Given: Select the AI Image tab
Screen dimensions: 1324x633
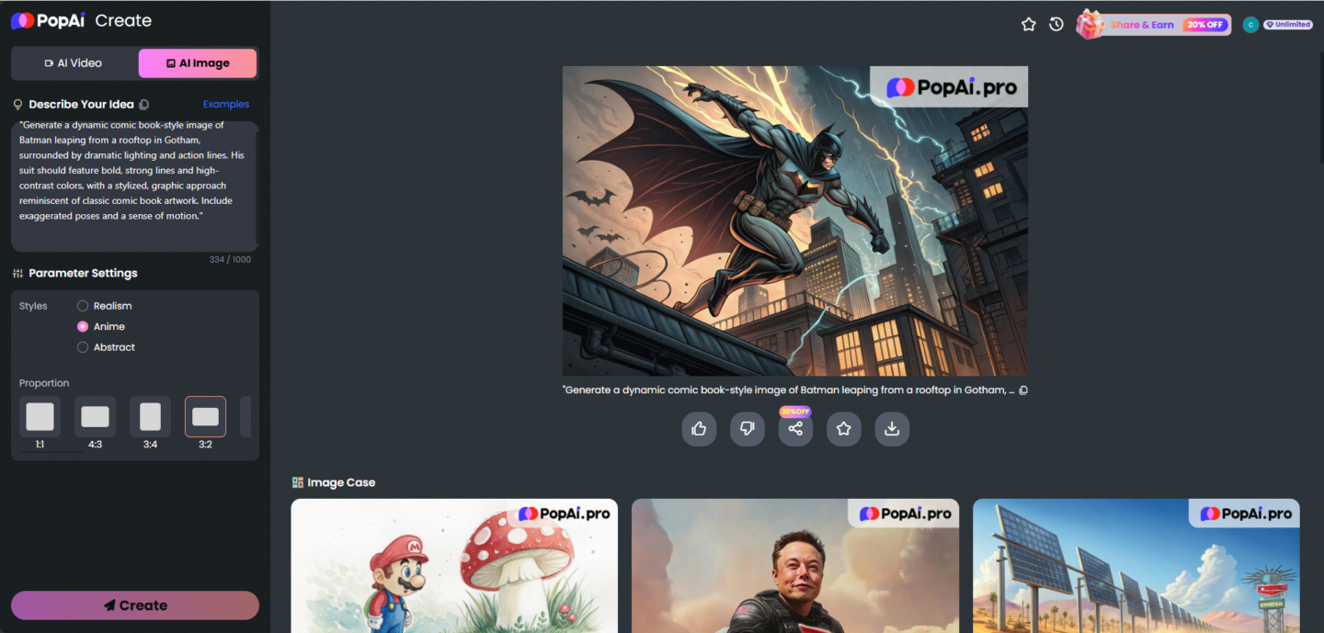Looking at the screenshot, I should [197, 63].
